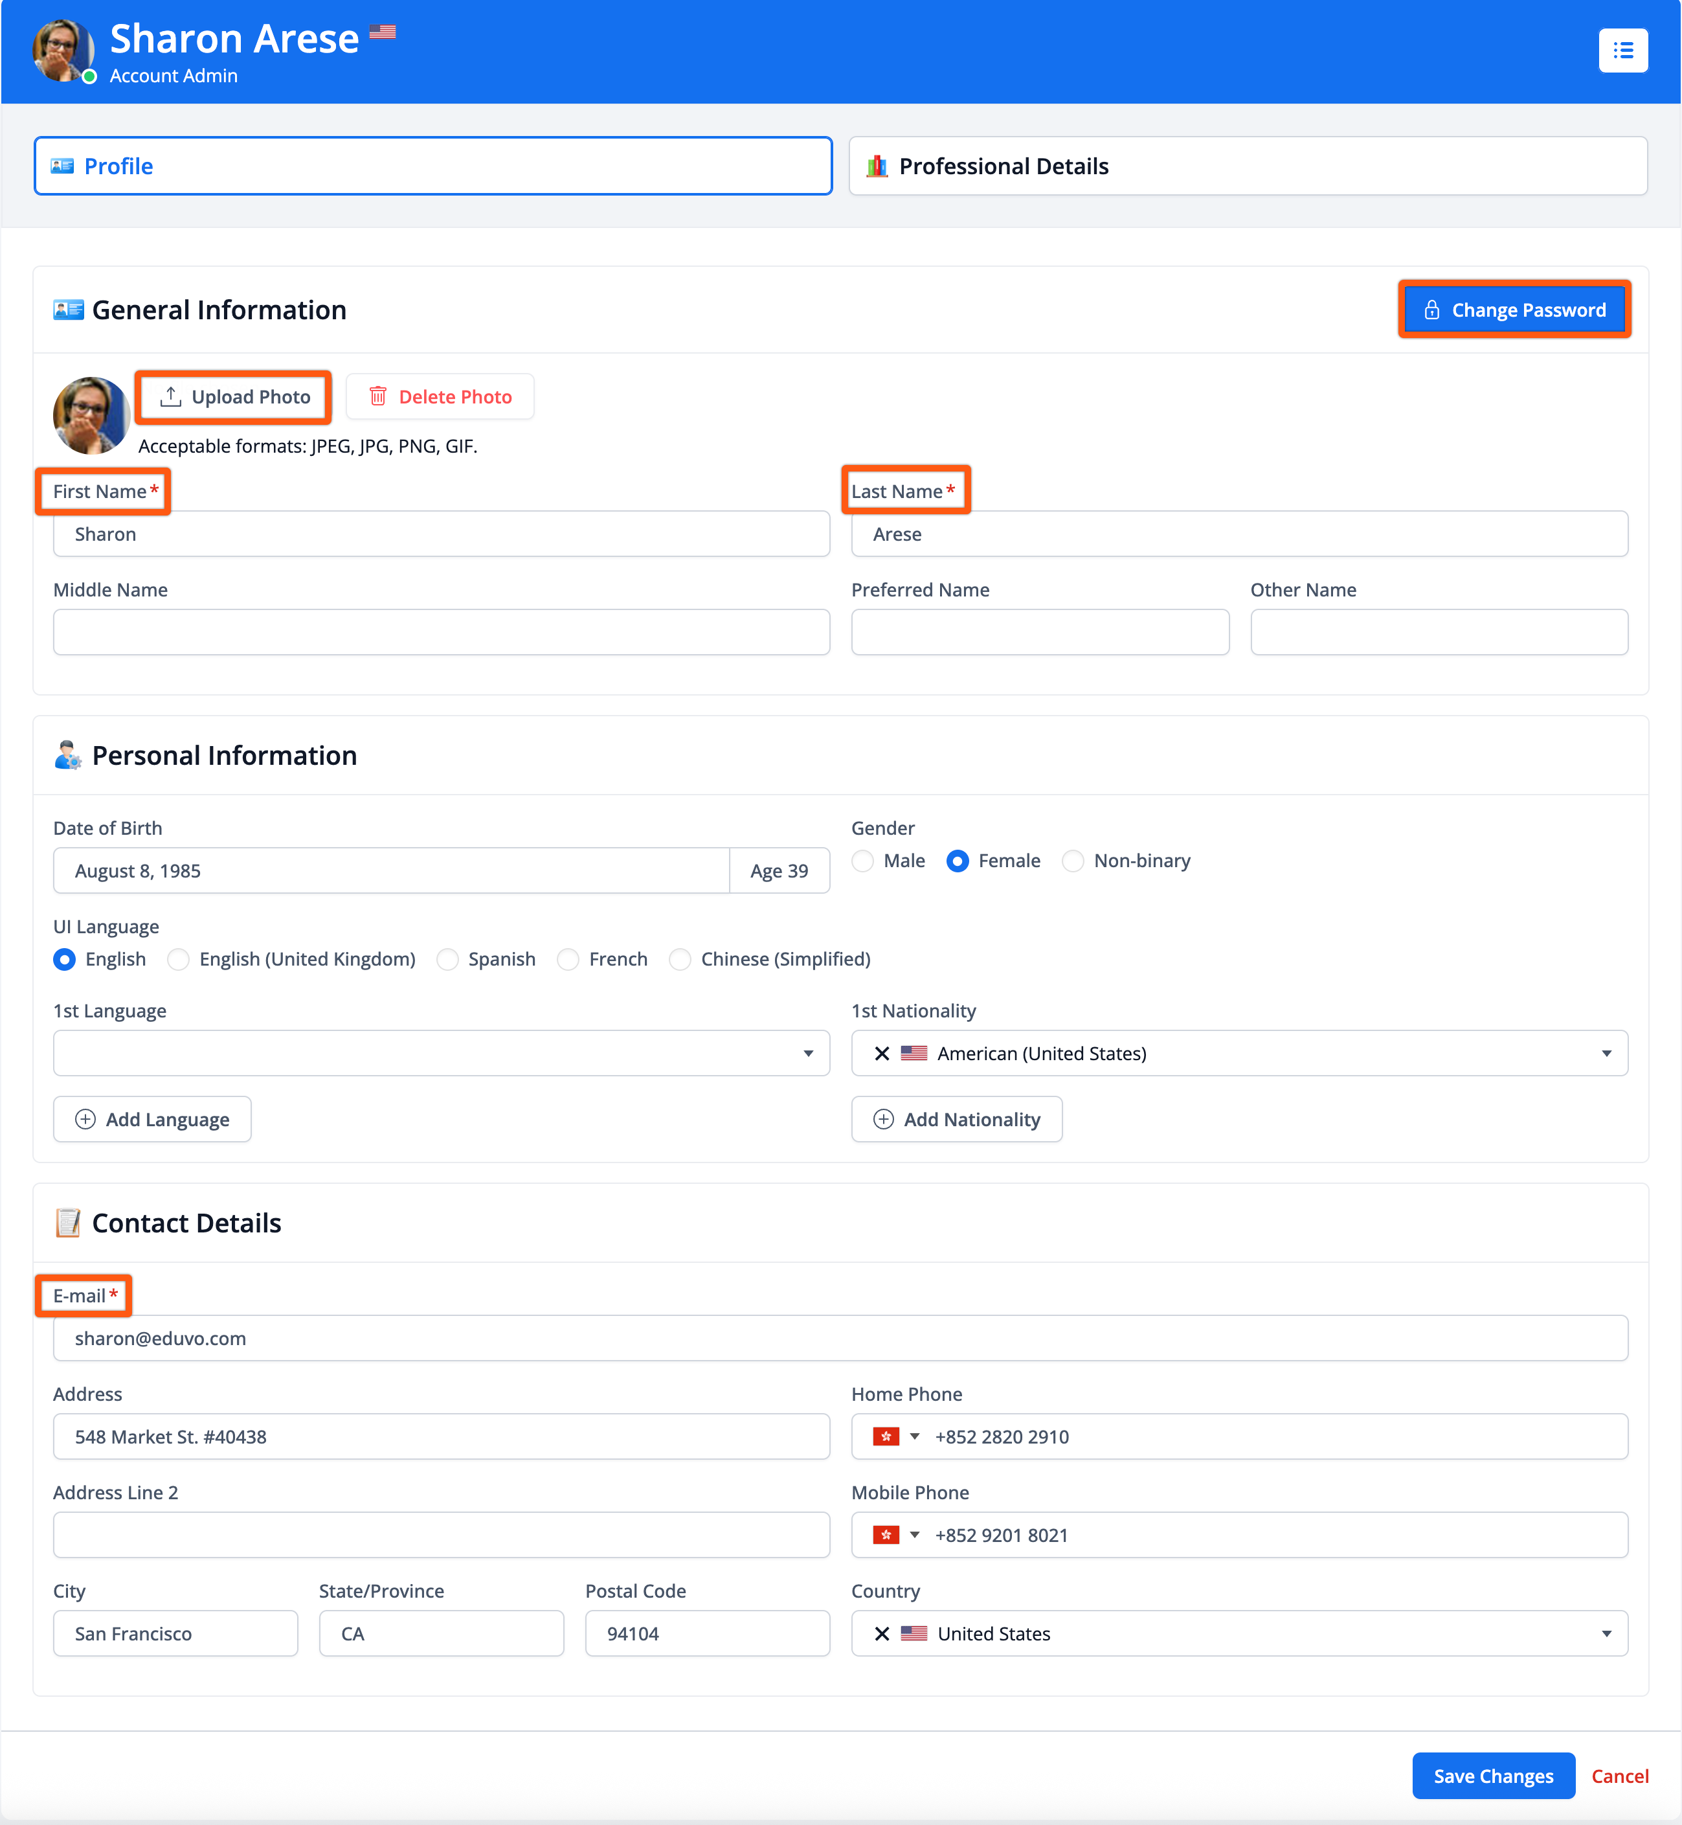
Task: Click the list menu icon in header
Action: pos(1623,51)
